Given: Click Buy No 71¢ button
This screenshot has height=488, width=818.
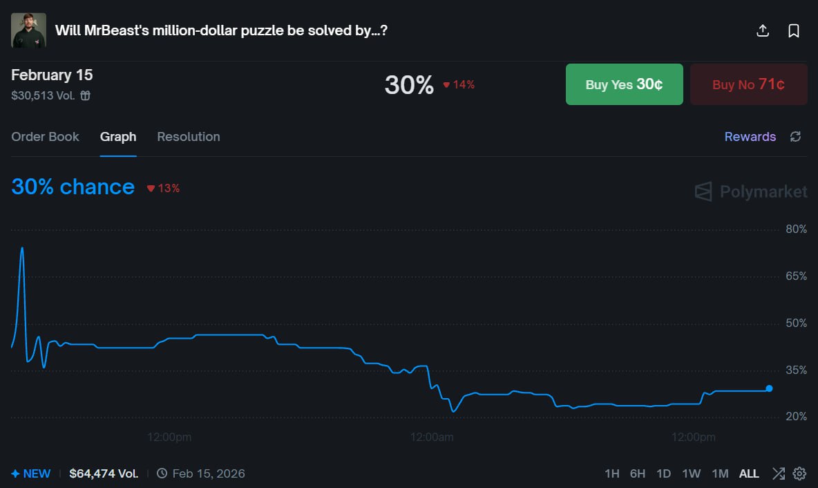Looking at the screenshot, I should [x=748, y=84].
